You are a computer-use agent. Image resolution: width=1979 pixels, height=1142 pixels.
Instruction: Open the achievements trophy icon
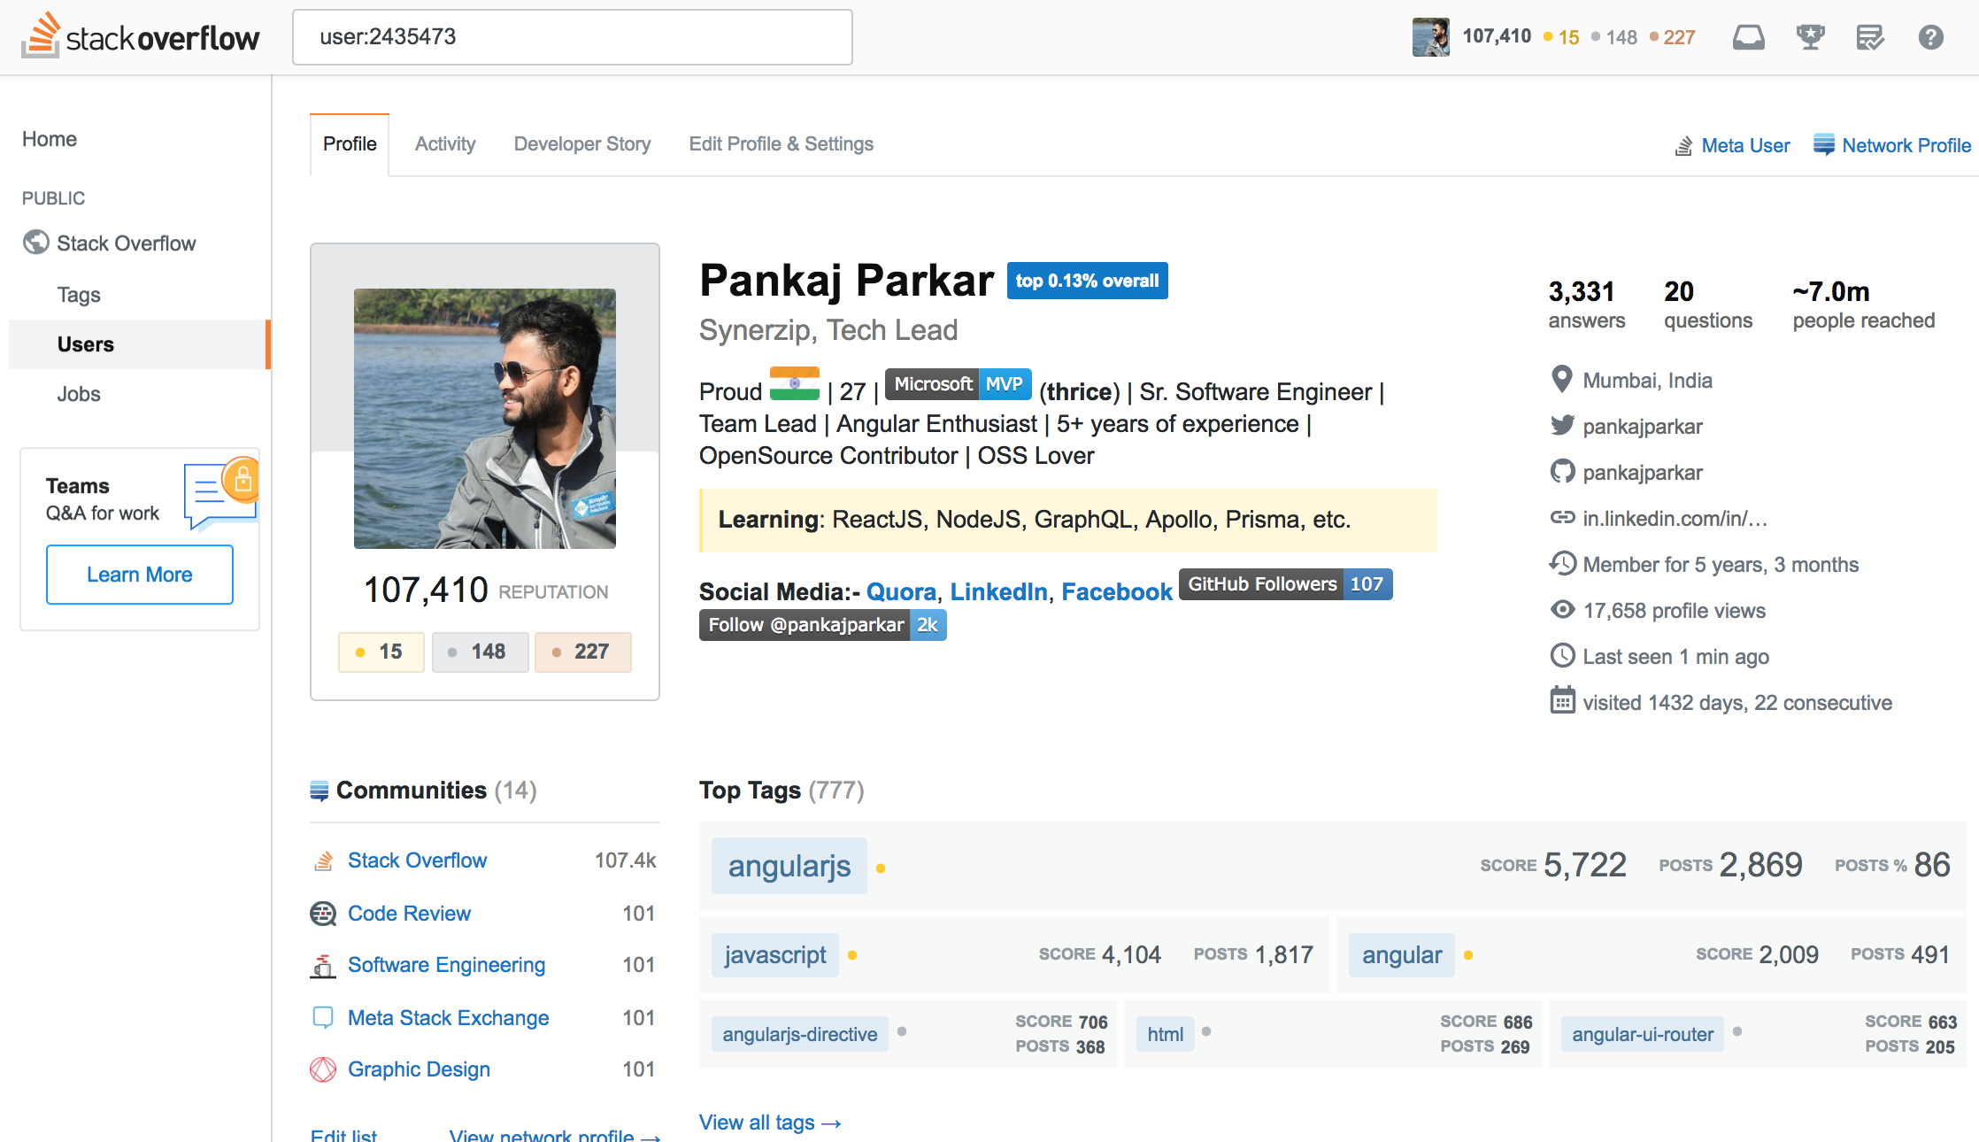click(1810, 37)
